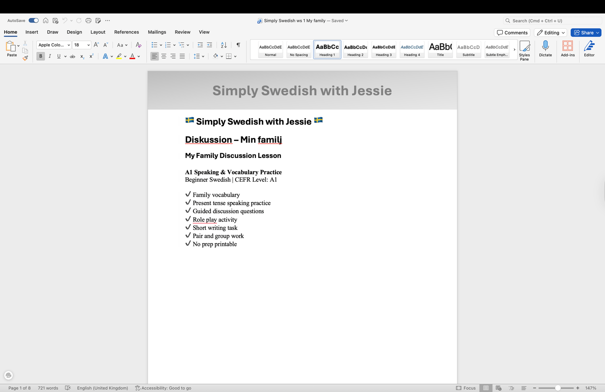Toggle the AutoSave switch
The width and height of the screenshot is (605, 392).
[x=33, y=21]
